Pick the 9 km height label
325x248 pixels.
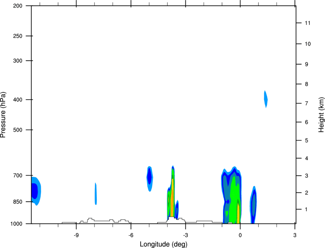(307, 64)
